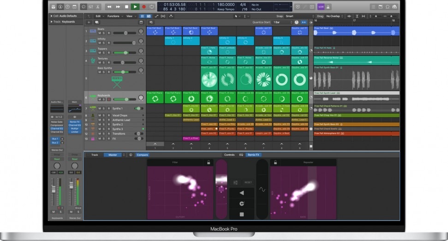Toggle the Flex display icon
The image size is (448, 241).
pos(163,16)
